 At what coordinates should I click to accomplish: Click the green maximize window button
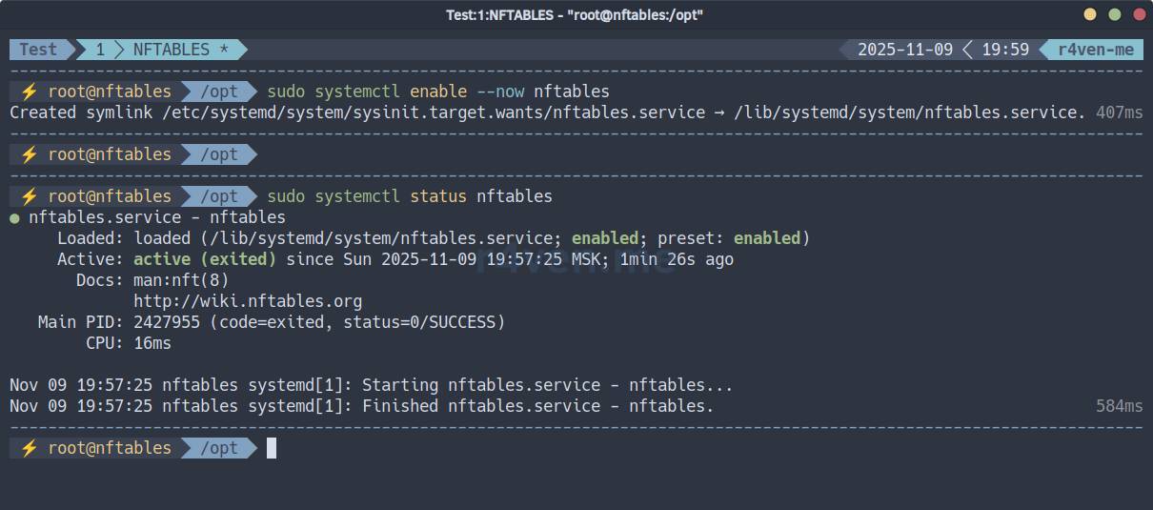coord(1114,14)
